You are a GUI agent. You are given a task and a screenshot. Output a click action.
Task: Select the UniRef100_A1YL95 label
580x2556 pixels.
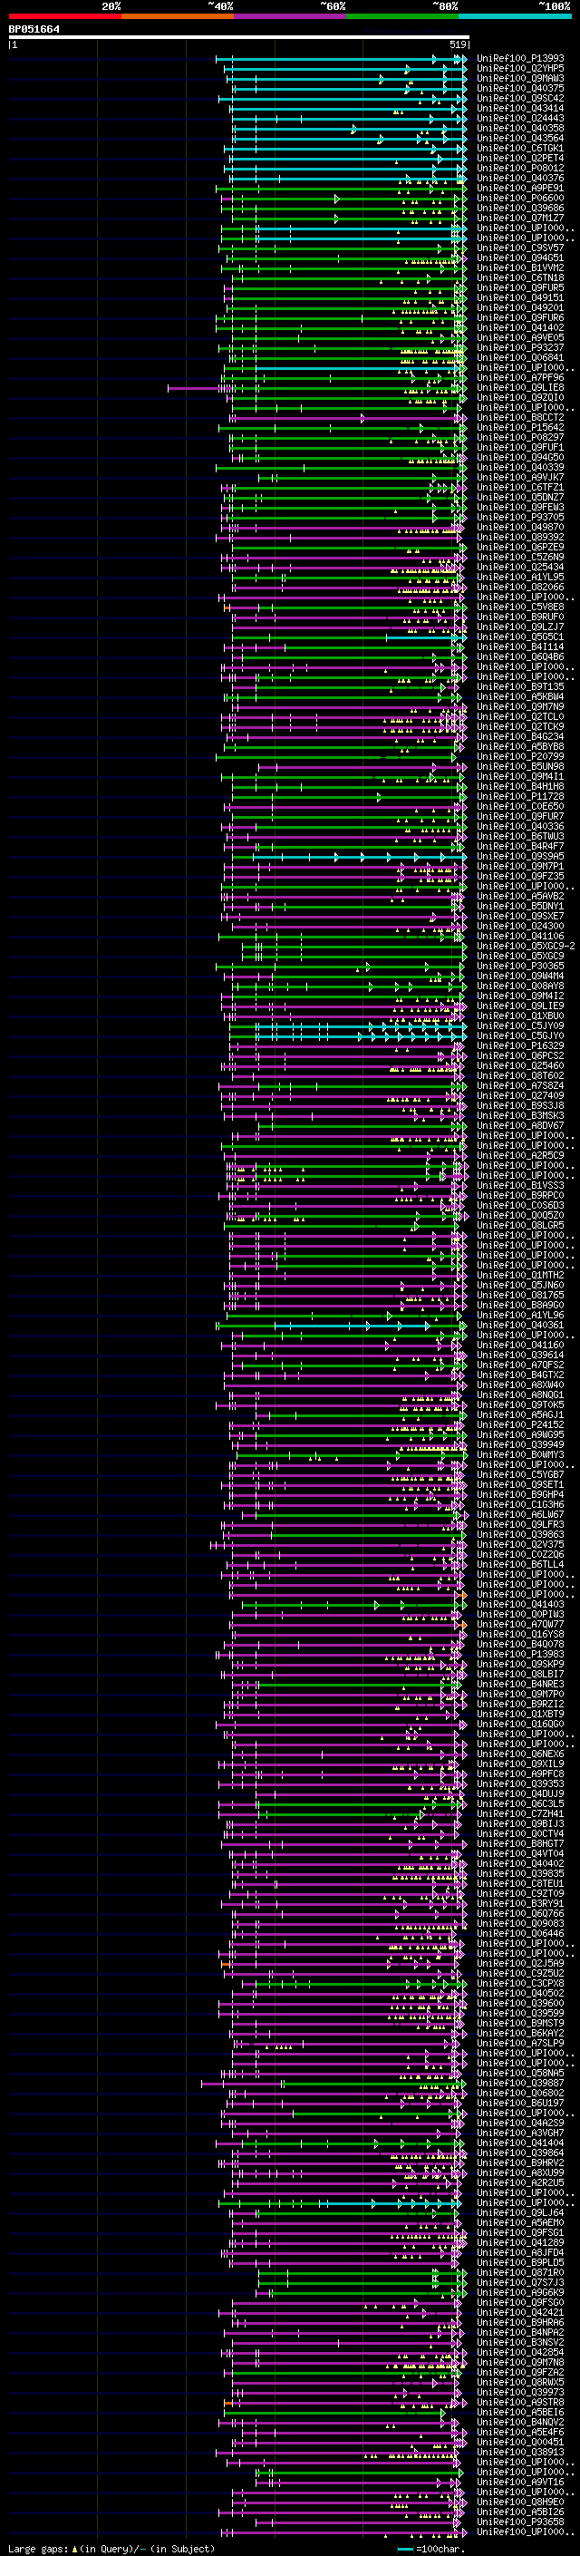[x=519, y=578]
